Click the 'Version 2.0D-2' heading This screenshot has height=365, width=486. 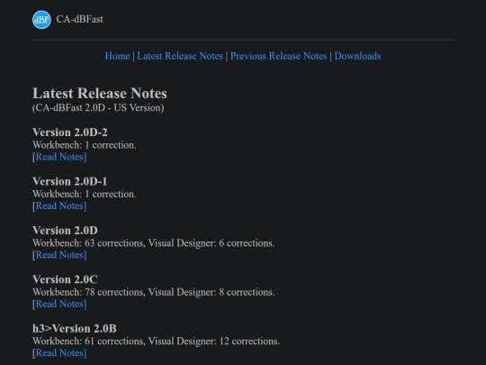(70, 132)
